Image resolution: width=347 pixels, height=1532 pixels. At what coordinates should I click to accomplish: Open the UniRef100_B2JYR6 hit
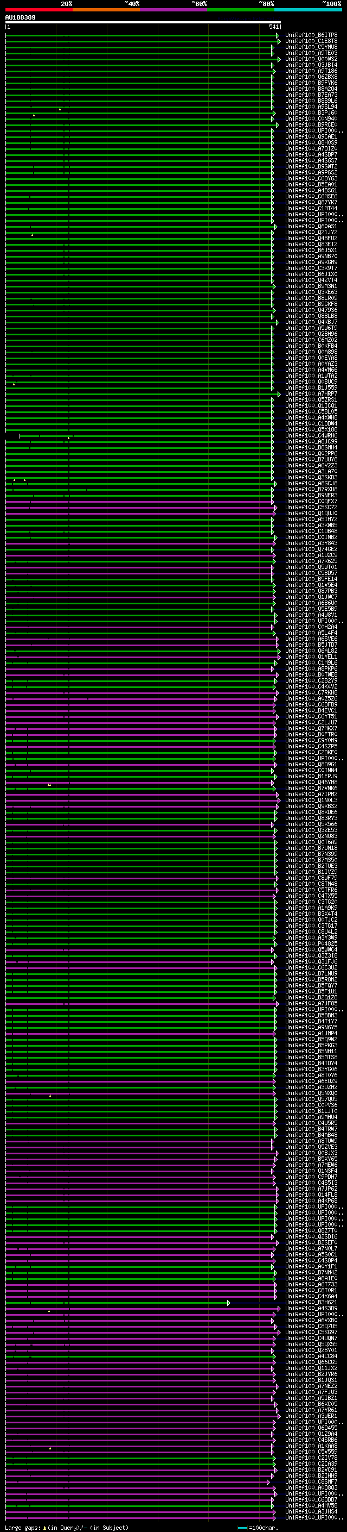[311, 1374]
